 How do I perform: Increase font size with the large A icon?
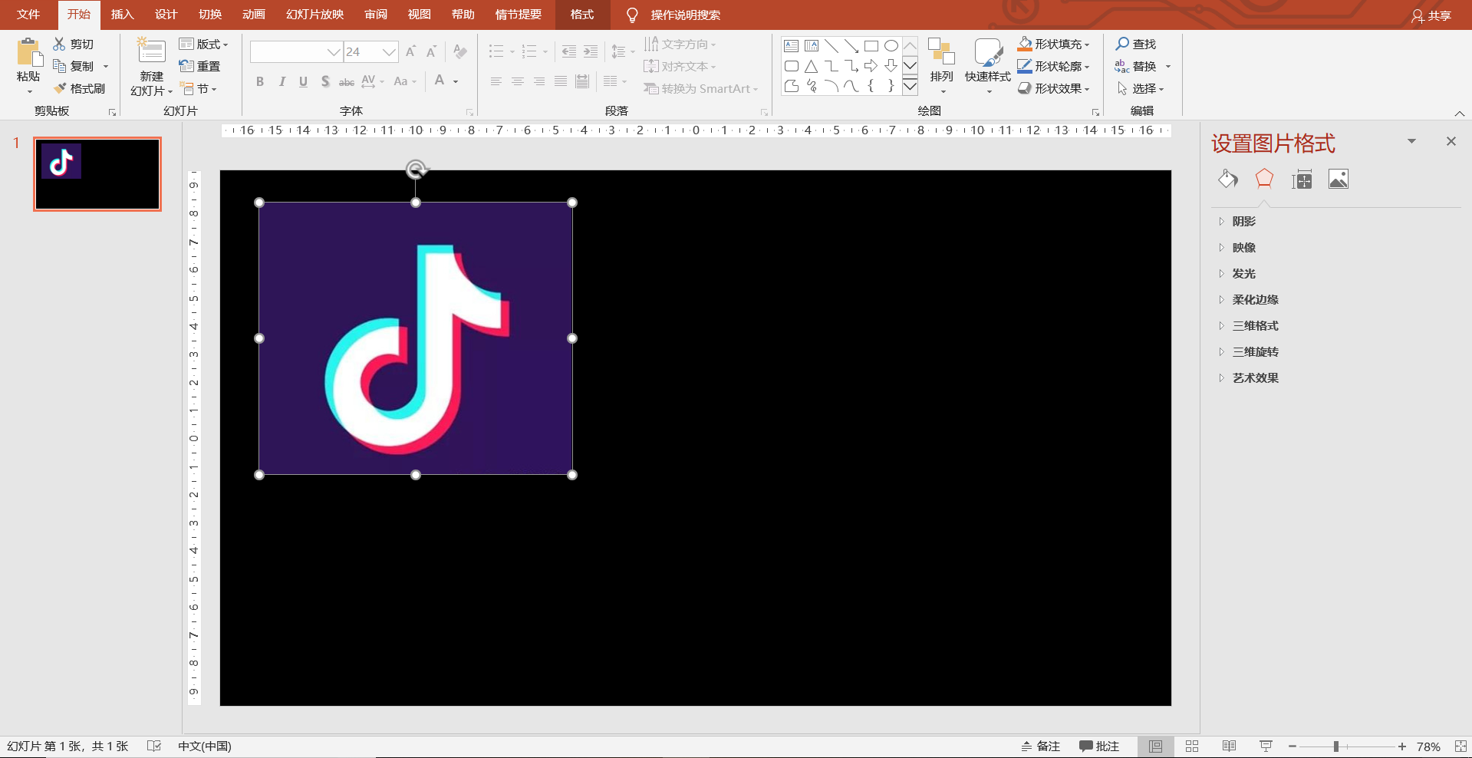[411, 51]
